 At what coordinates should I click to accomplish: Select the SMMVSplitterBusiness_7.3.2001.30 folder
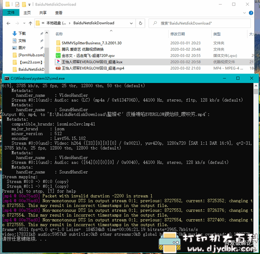(x=91, y=43)
